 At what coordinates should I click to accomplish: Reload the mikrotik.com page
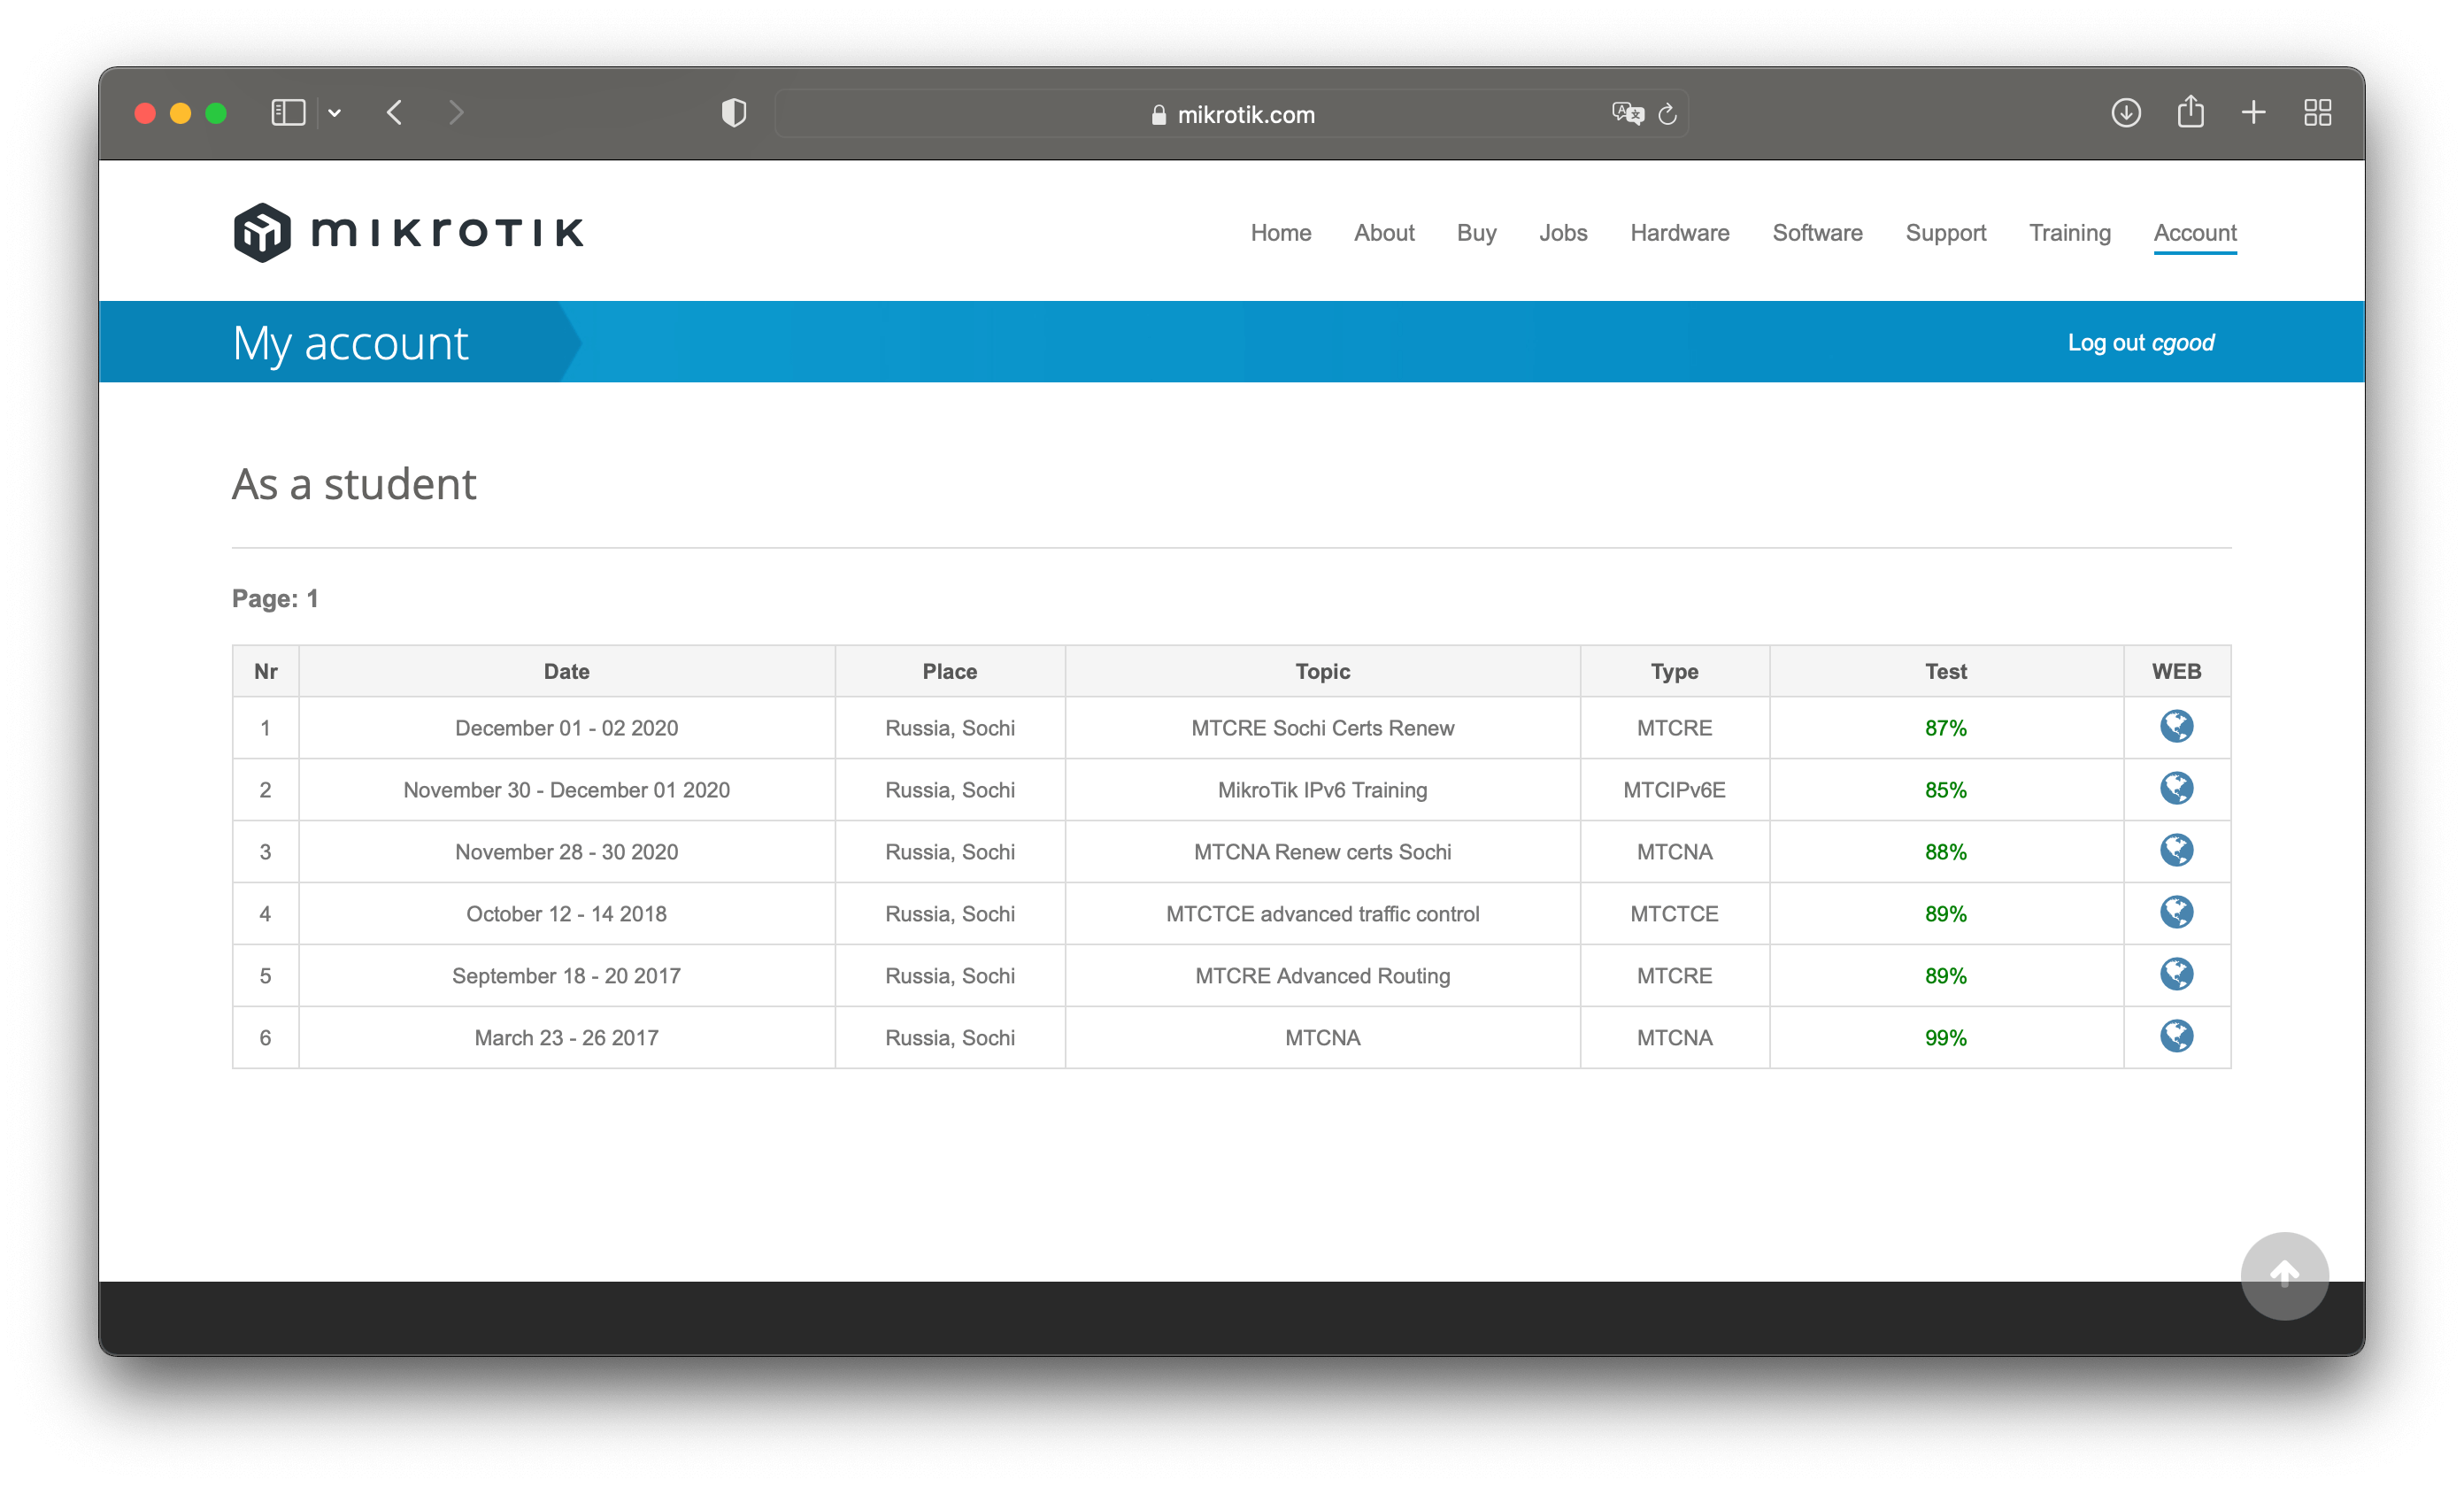tap(1667, 114)
